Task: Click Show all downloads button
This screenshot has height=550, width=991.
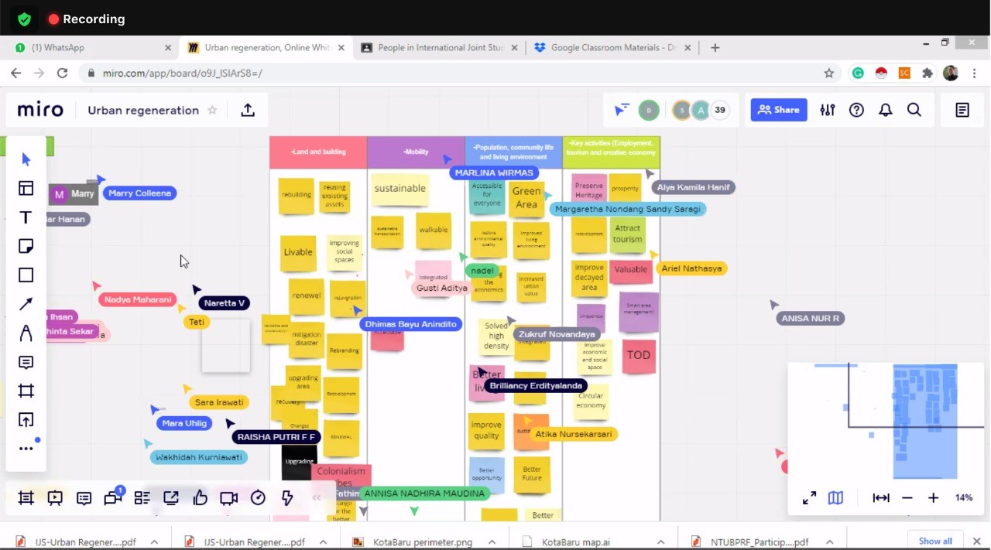Action: point(935,541)
